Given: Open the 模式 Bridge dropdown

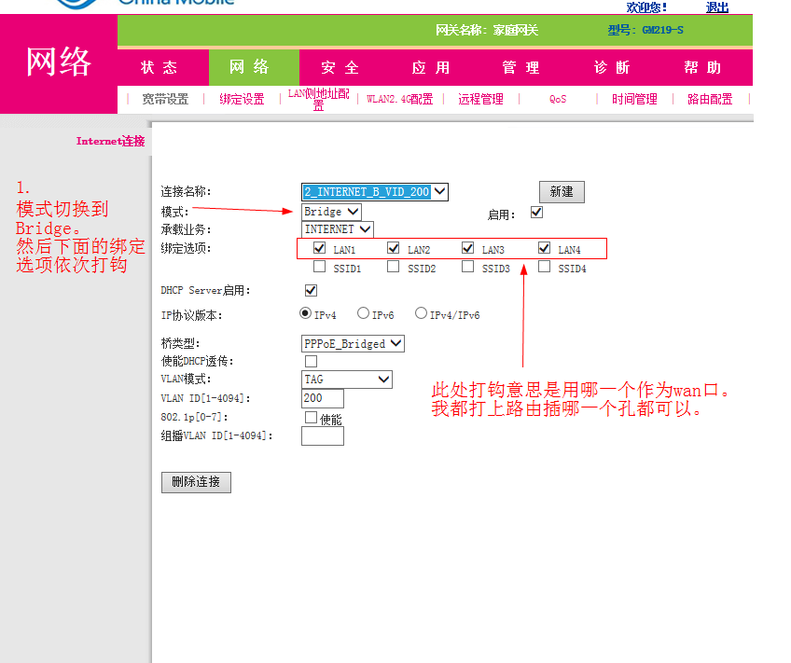Looking at the screenshot, I should pyautogui.click(x=331, y=212).
